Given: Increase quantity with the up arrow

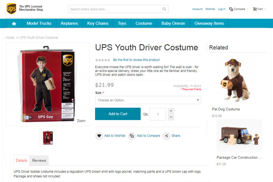Looking at the screenshot, I should [171, 111].
